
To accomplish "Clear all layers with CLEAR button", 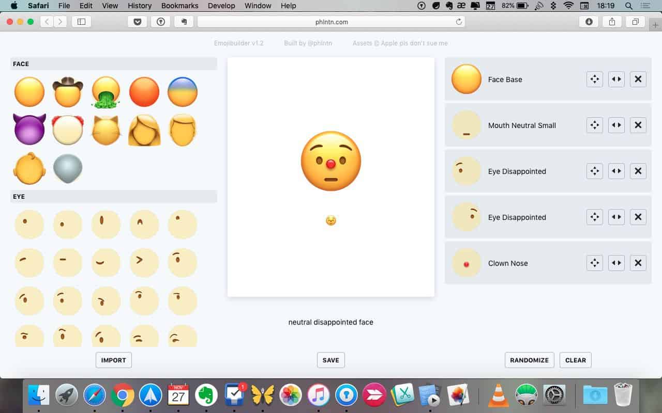I will pyautogui.click(x=576, y=360).
